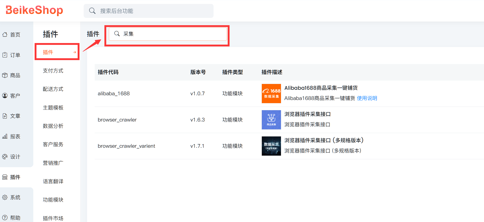Screen dimensions: 484x222
Task: Click the 功能模块 submenu entry
Action: click(x=53, y=200)
